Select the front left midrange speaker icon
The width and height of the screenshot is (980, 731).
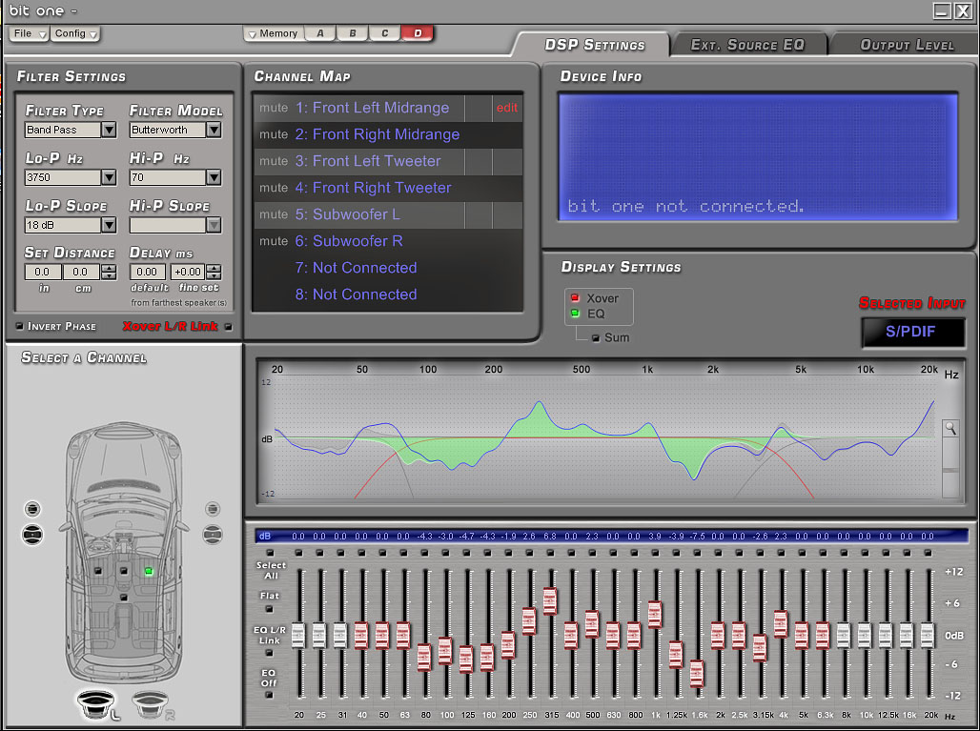click(32, 534)
